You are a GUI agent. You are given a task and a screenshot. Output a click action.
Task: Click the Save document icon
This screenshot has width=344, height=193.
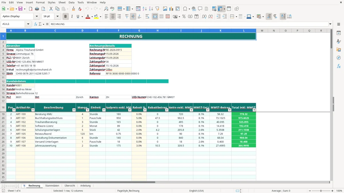pyautogui.click(x=20, y=9)
